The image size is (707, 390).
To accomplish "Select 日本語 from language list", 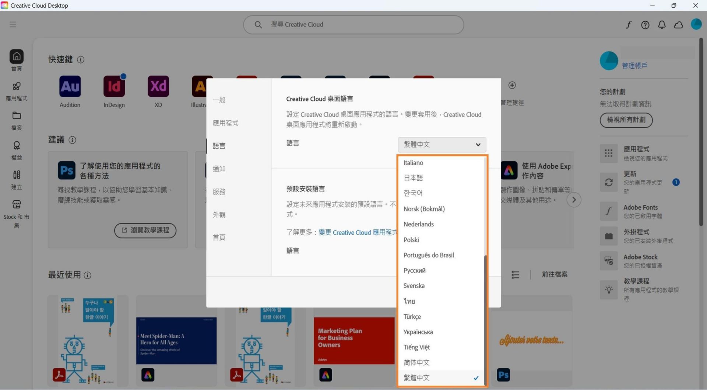I will click(x=441, y=178).
